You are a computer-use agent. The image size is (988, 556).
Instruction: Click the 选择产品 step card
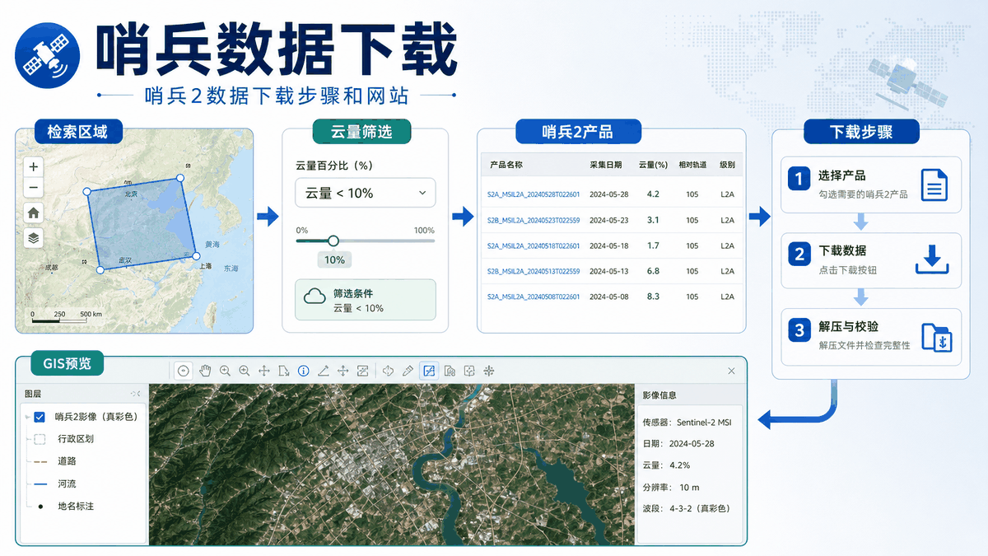point(871,185)
